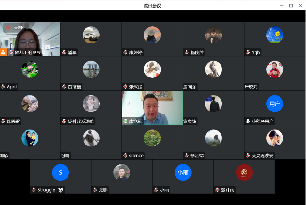Click the muted mic icon beside 小丽
This screenshot has height=205, width=306.
[x=156, y=190]
